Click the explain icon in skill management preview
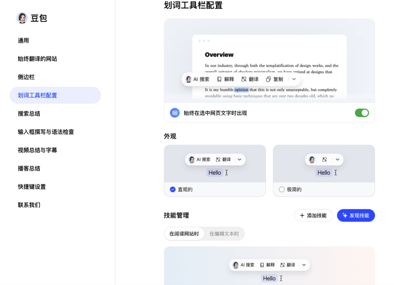Image resolution: width=394 pixels, height=285 pixels. (x=262, y=265)
